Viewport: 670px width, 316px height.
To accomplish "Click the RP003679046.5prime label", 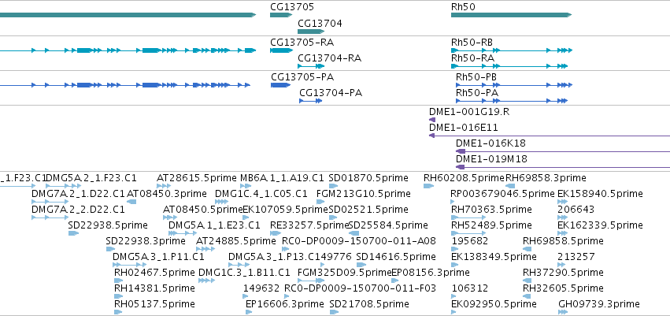I will click(503, 194).
